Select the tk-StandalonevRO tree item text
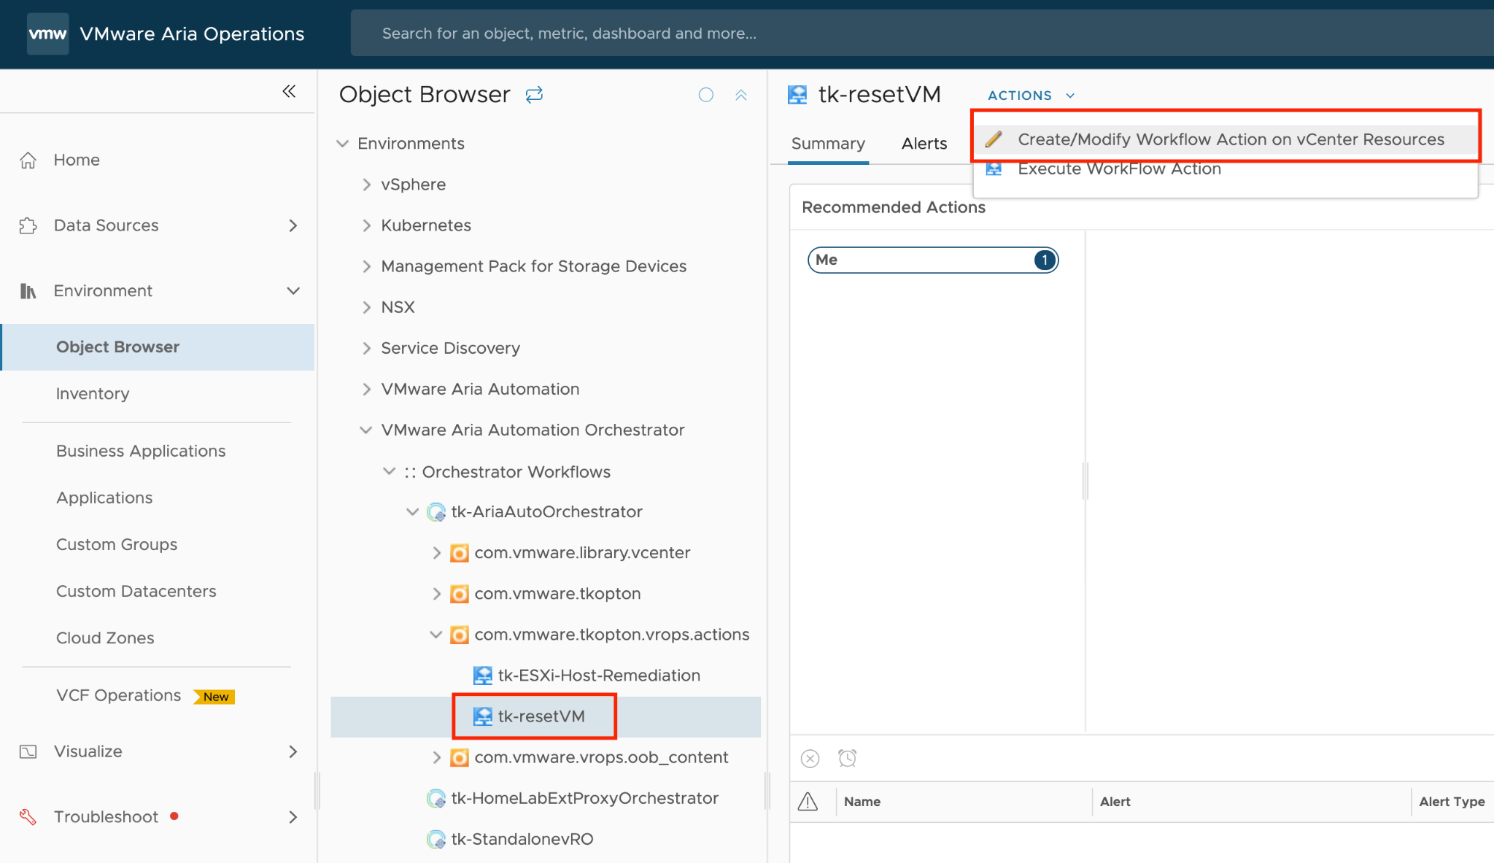 [x=522, y=840]
